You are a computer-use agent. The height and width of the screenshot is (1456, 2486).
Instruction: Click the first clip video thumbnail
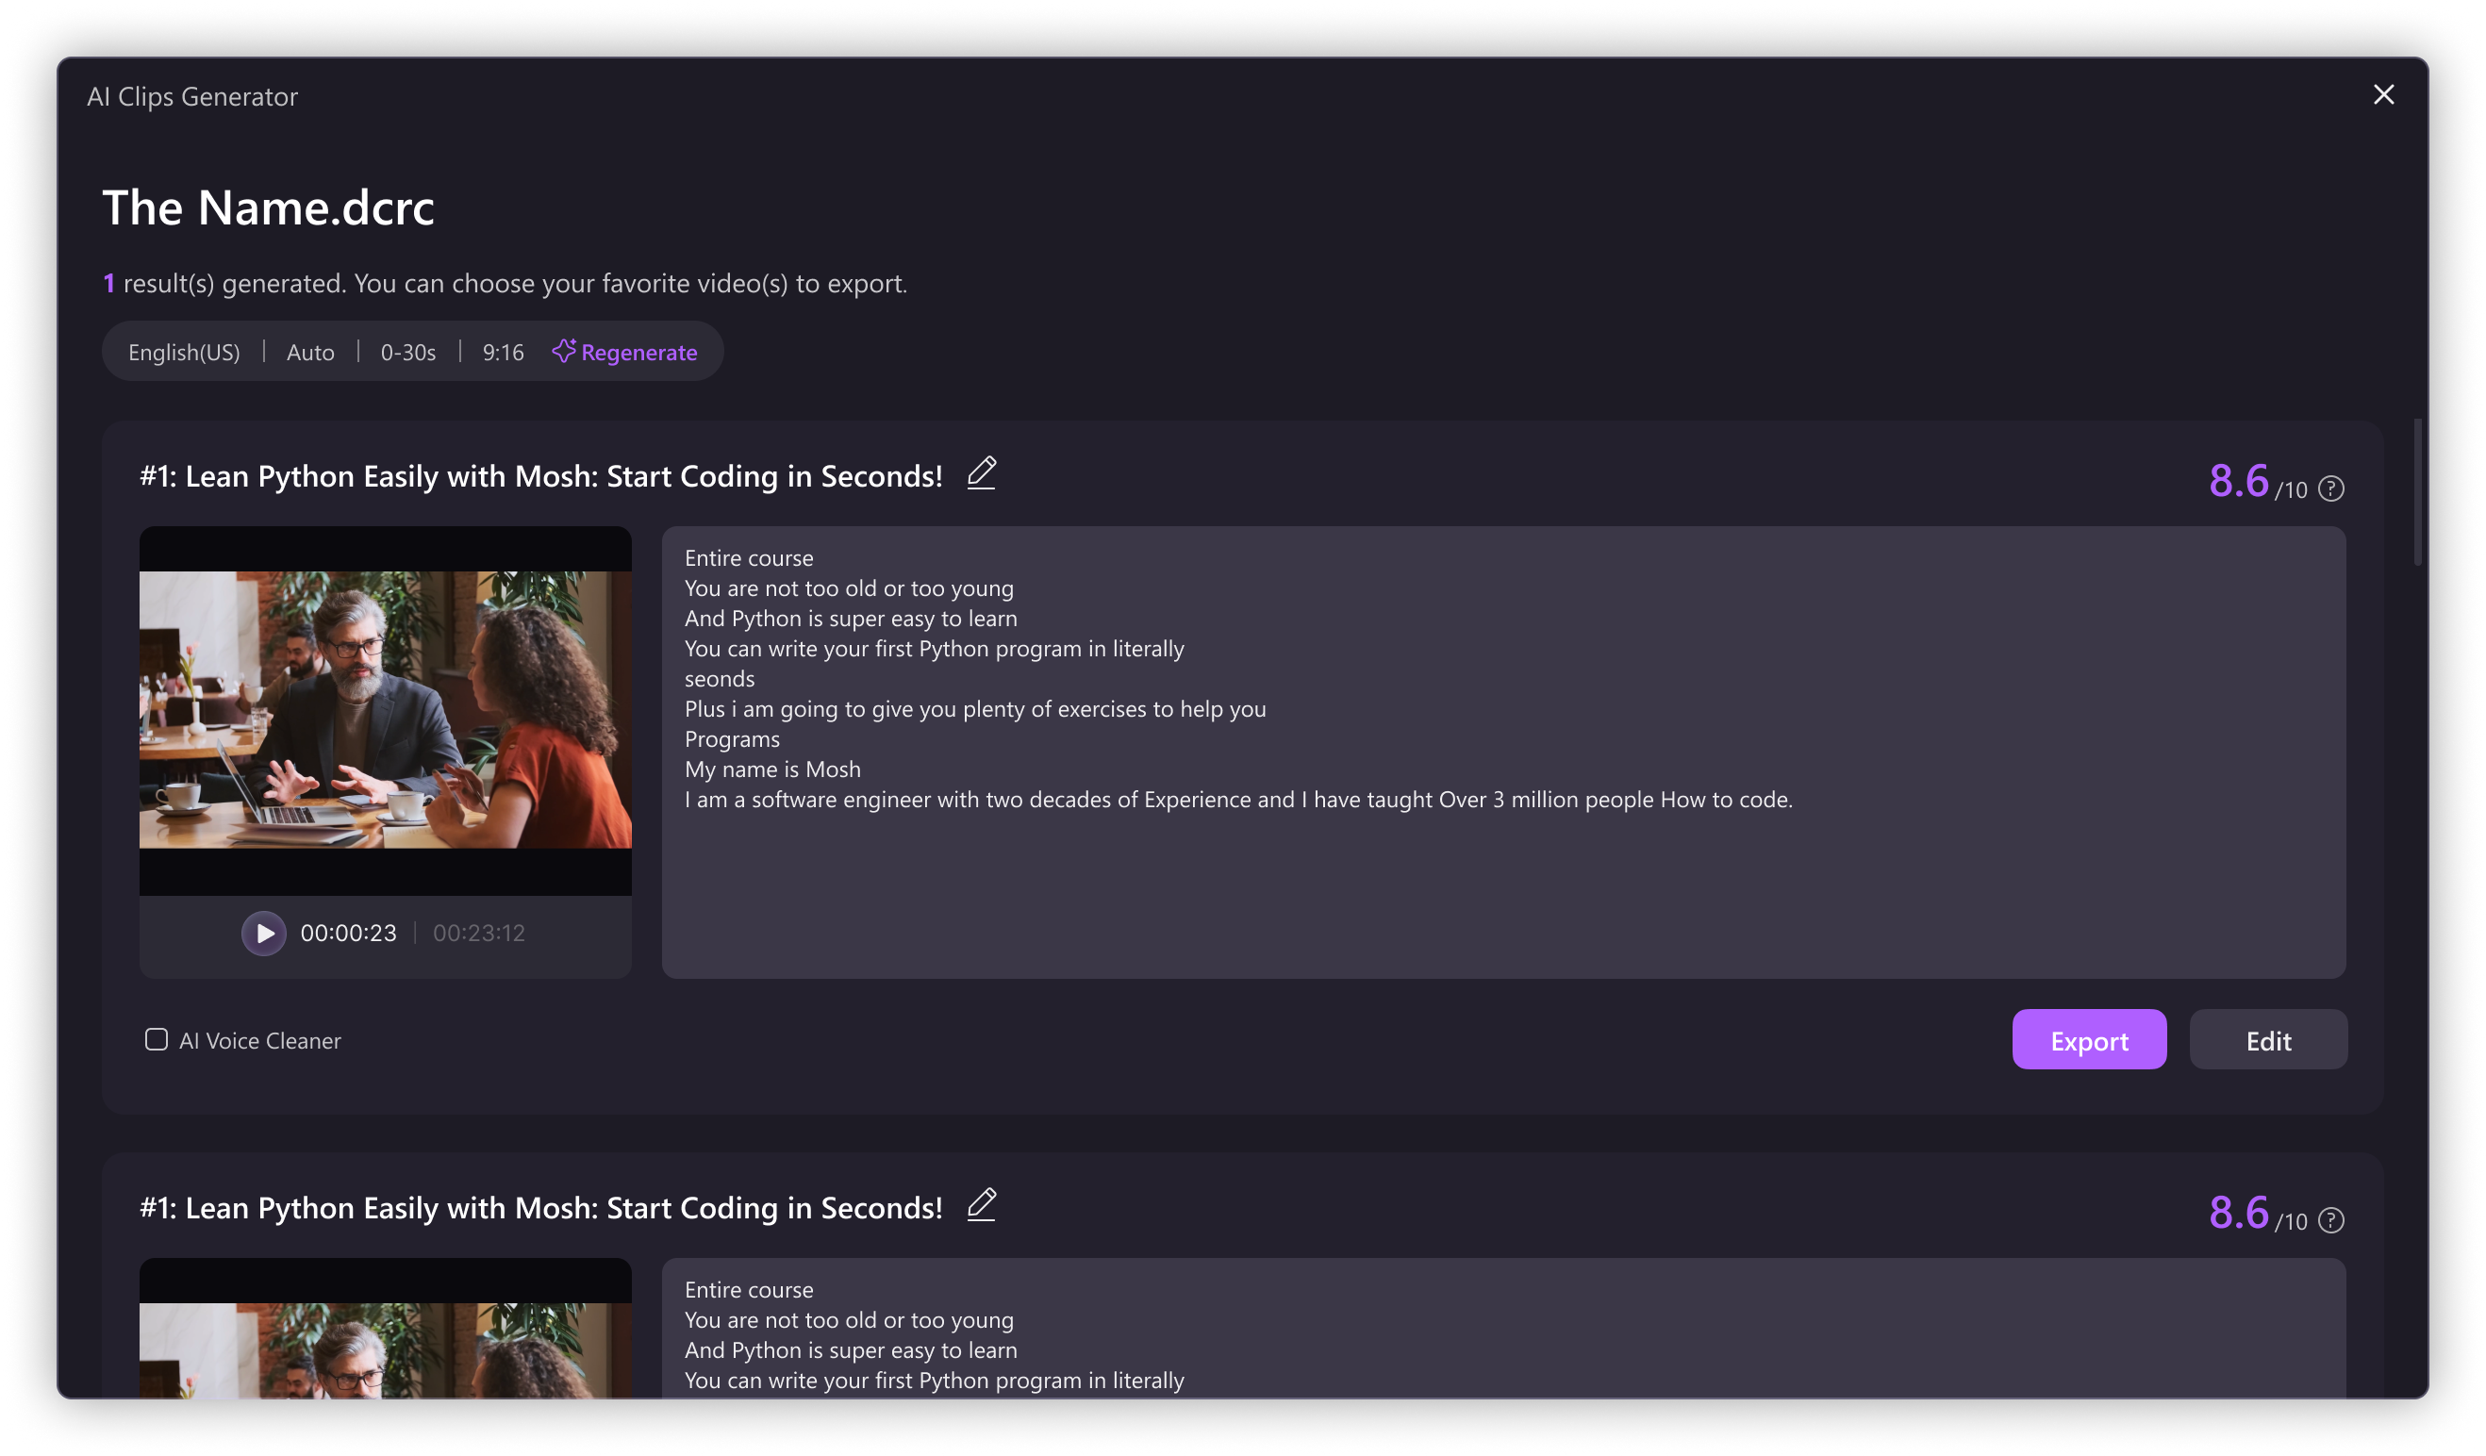click(x=385, y=711)
